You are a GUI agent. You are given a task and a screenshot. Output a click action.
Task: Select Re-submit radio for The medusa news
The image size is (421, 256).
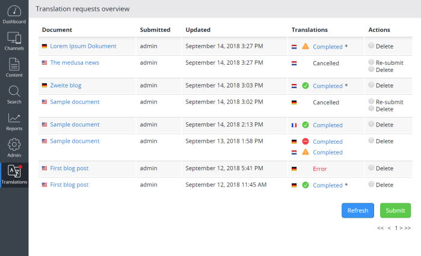click(x=371, y=62)
